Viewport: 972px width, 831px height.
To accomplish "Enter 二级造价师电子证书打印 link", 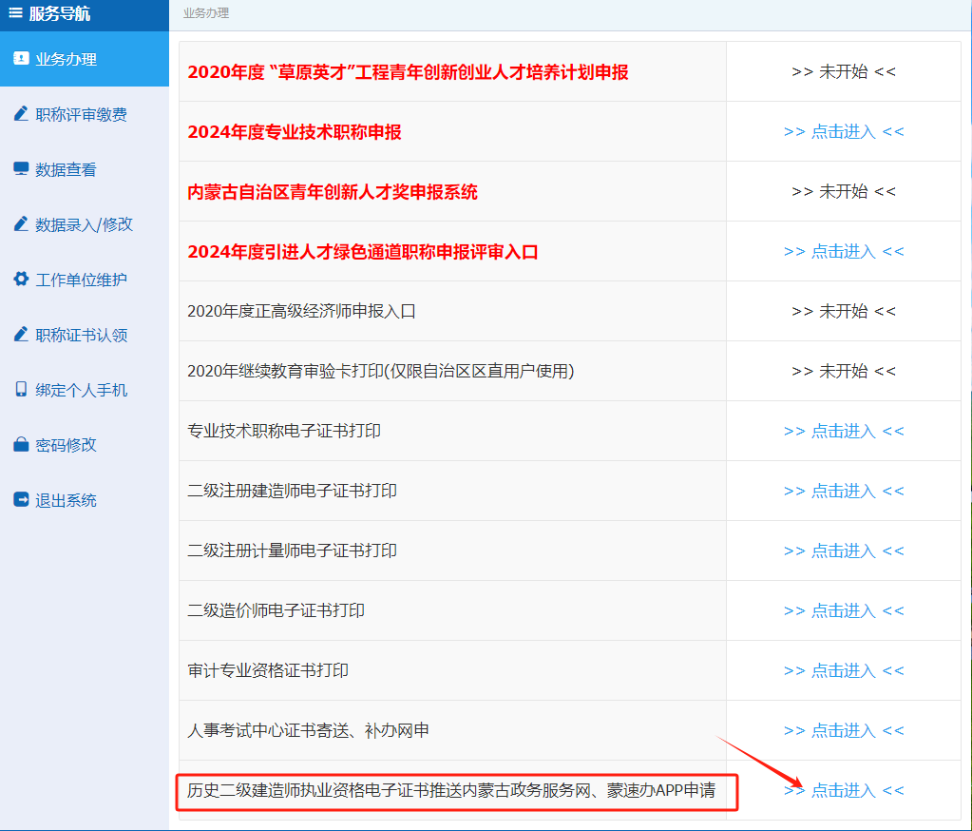I will tap(844, 611).
